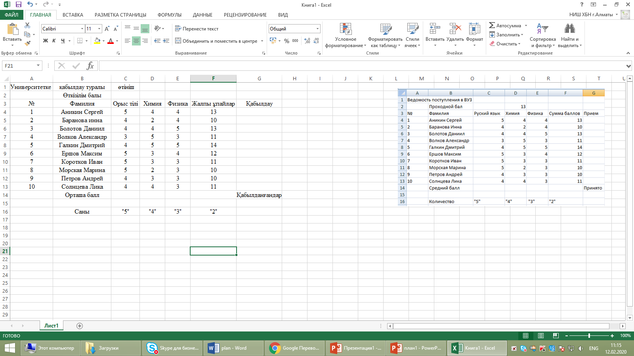Toggle bold formatting
The image size is (634, 356).
[x=46, y=41]
